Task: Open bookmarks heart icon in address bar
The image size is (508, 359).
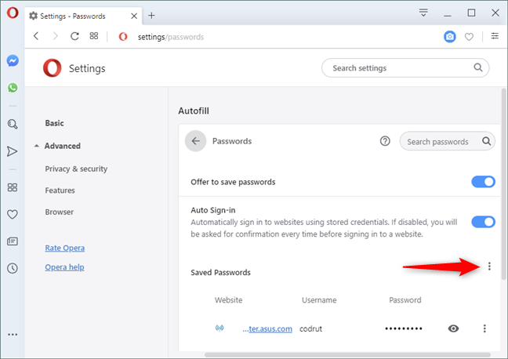Action: tap(469, 36)
